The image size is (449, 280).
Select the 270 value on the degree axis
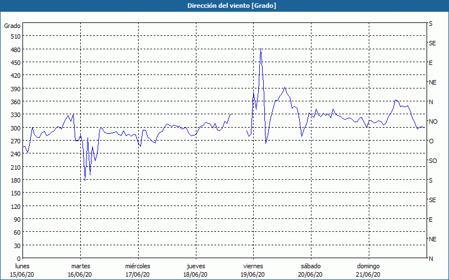pyautogui.click(x=16, y=141)
